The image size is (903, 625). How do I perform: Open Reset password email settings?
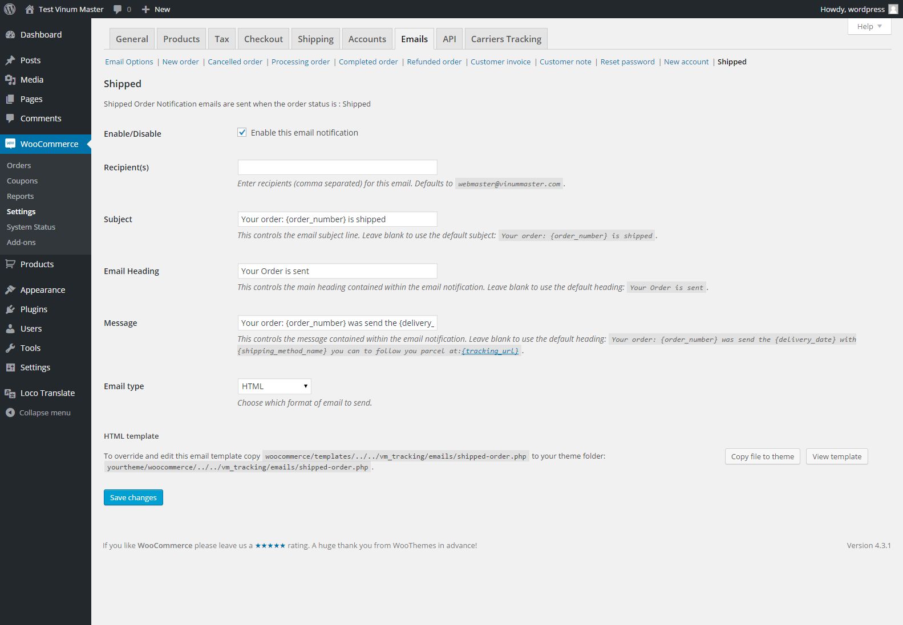click(x=627, y=62)
